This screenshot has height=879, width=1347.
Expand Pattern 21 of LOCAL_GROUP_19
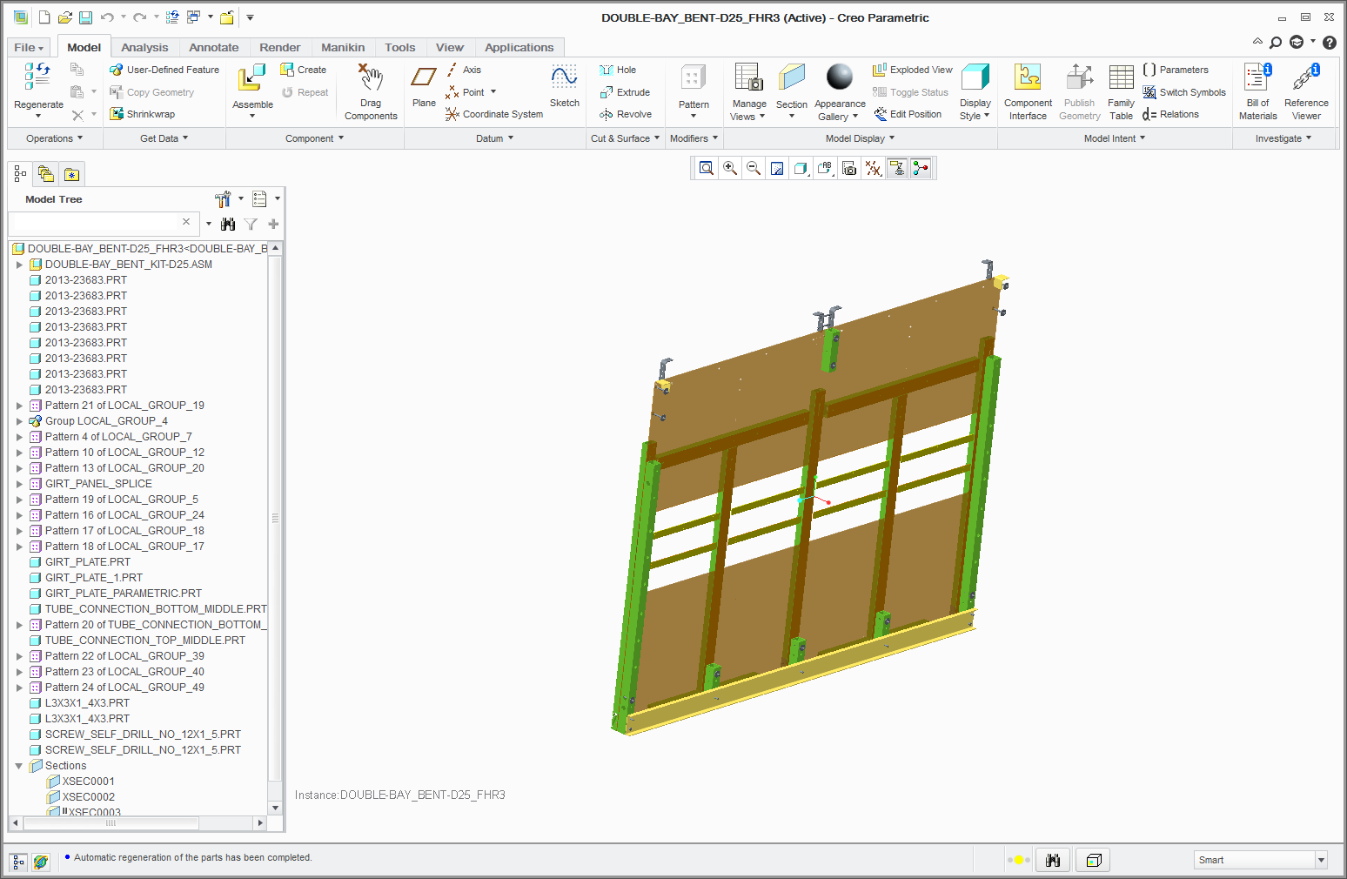pyautogui.click(x=19, y=406)
